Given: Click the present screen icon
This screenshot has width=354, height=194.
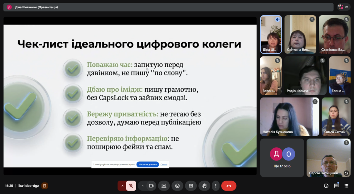Looking at the screenshot, I should click(164, 186).
